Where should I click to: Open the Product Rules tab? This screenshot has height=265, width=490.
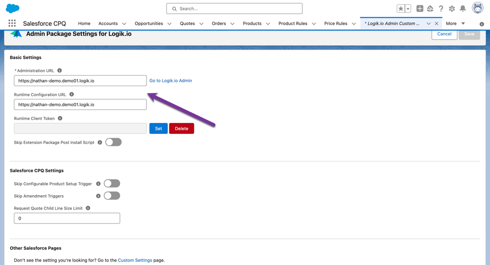293,23
